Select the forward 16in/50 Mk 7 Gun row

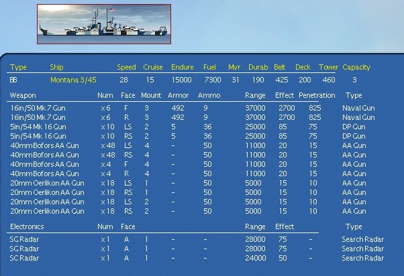[x=193, y=108]
